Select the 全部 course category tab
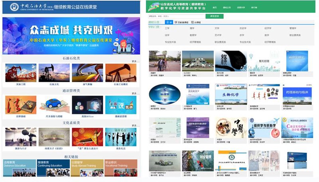Viewport: 319px width, 182px height. pyautogui.click(x=169, y=22)
